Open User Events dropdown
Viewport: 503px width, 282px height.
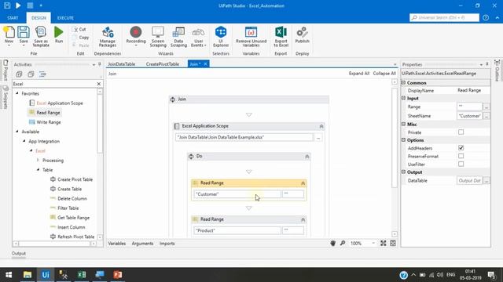tap(198, 37)
